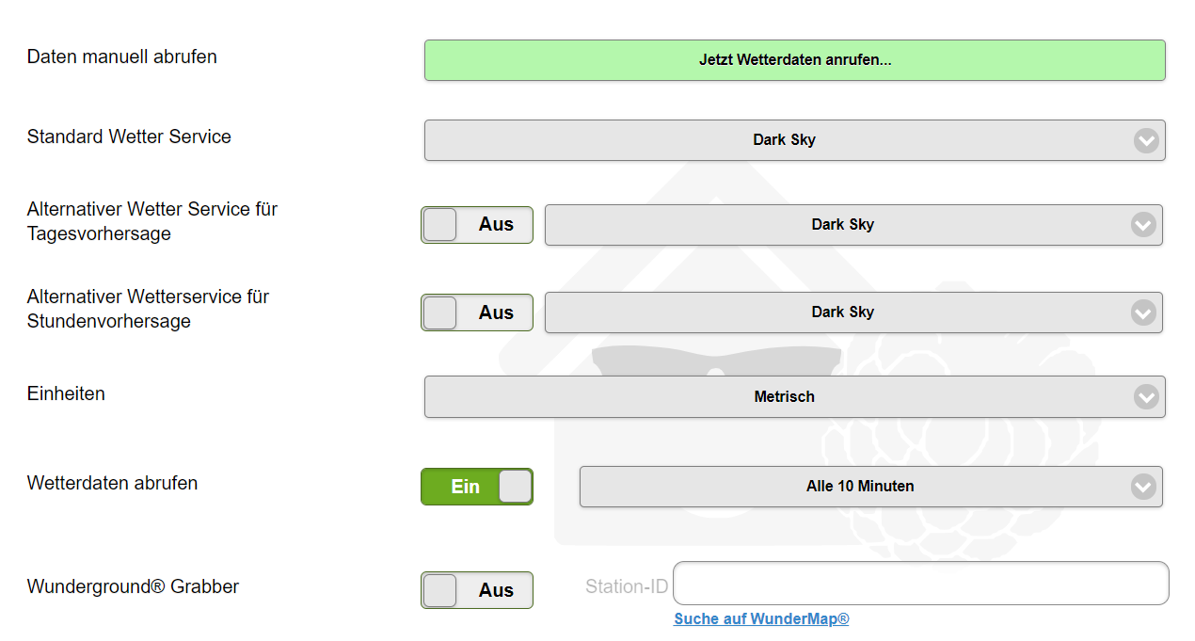
Task: Open the 'Suche auf WunderMap' link
Action: pos(761,618)
